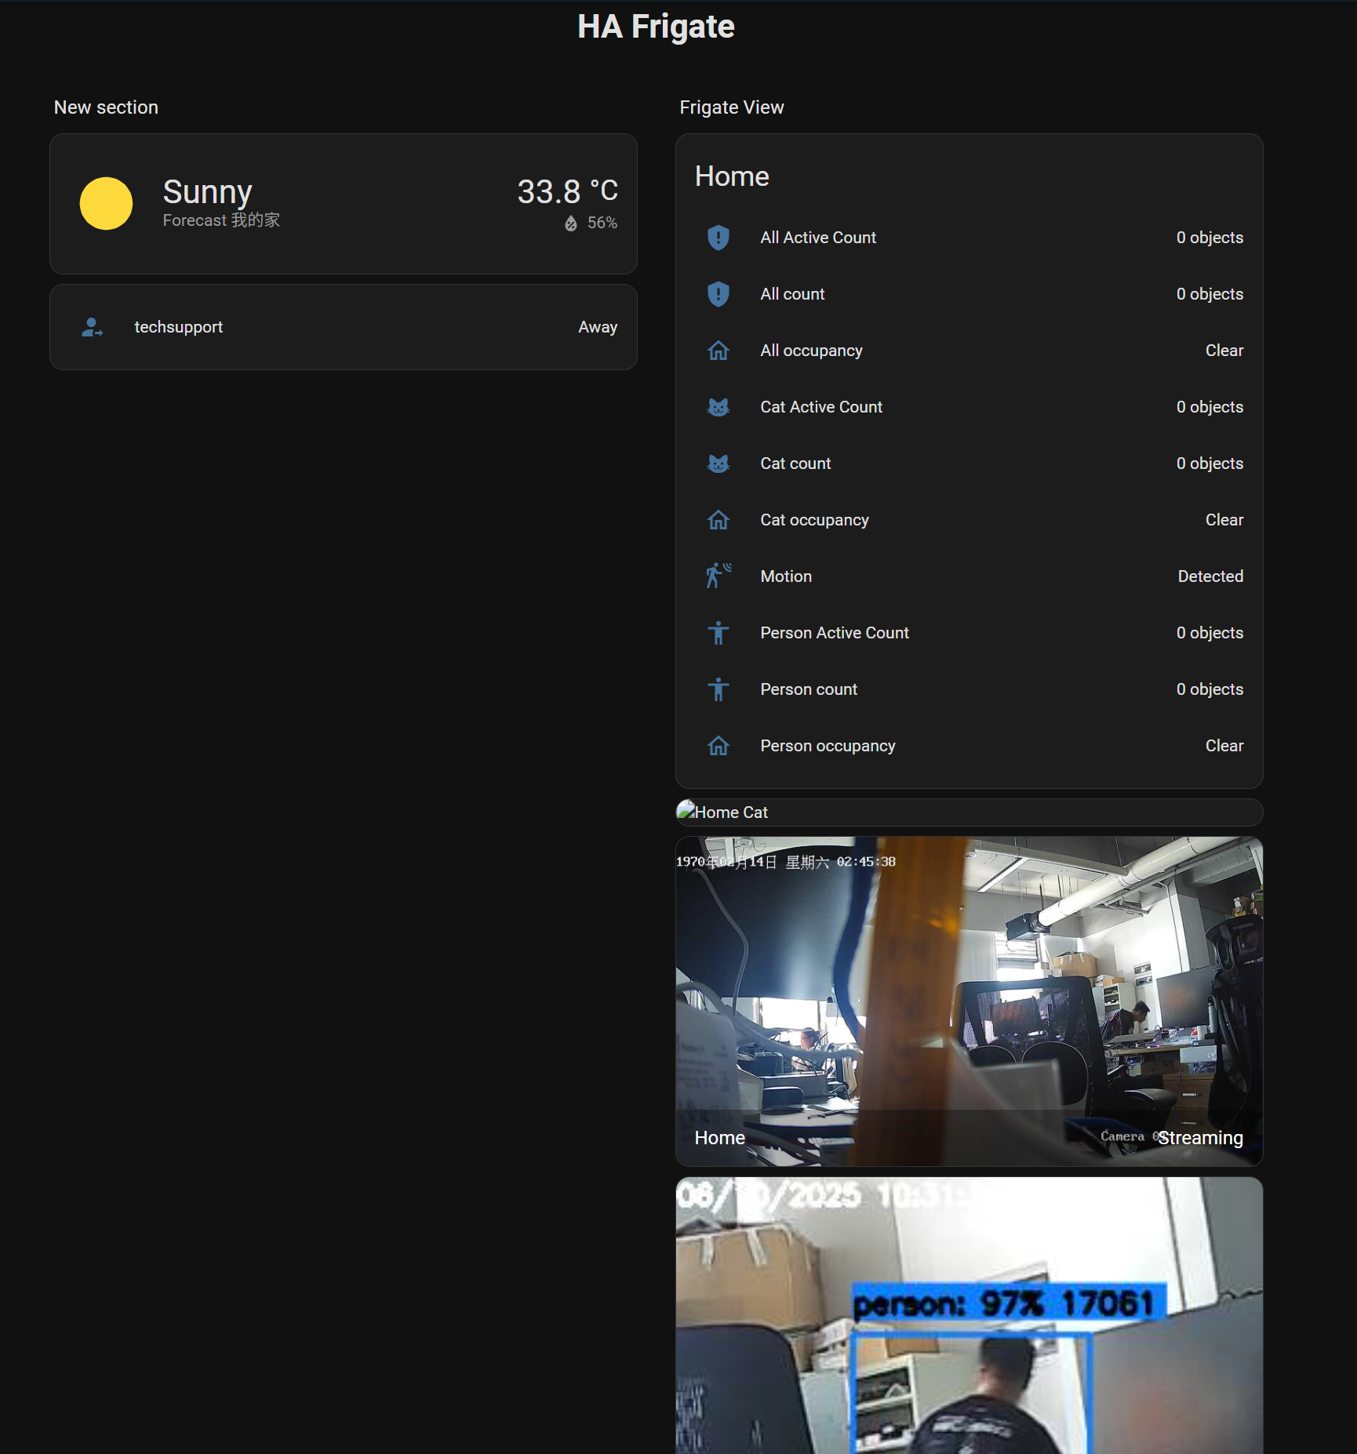
Task: Click the Person Active Count icon
Action: coord(718,632)
